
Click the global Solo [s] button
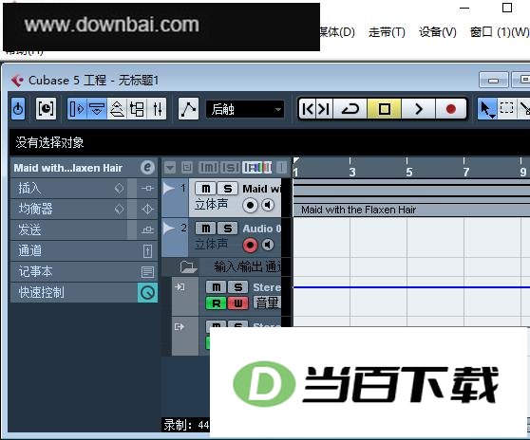click(230, 167)
